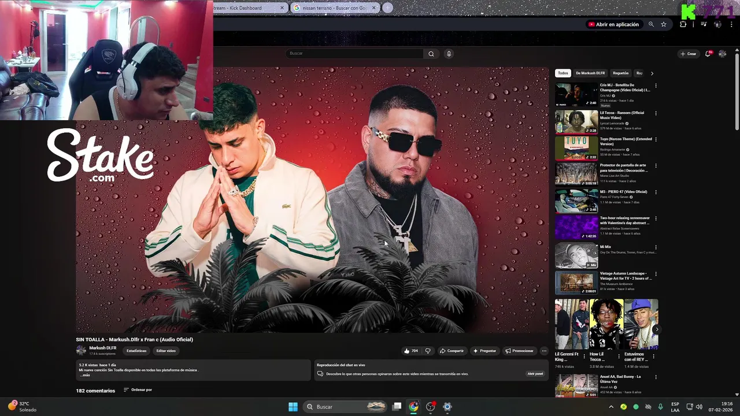Image resolution: width=740 pixels, height=416 pixels.
Task: Click the search magnifier icon next to Buscar
Action: click(431, 54)
